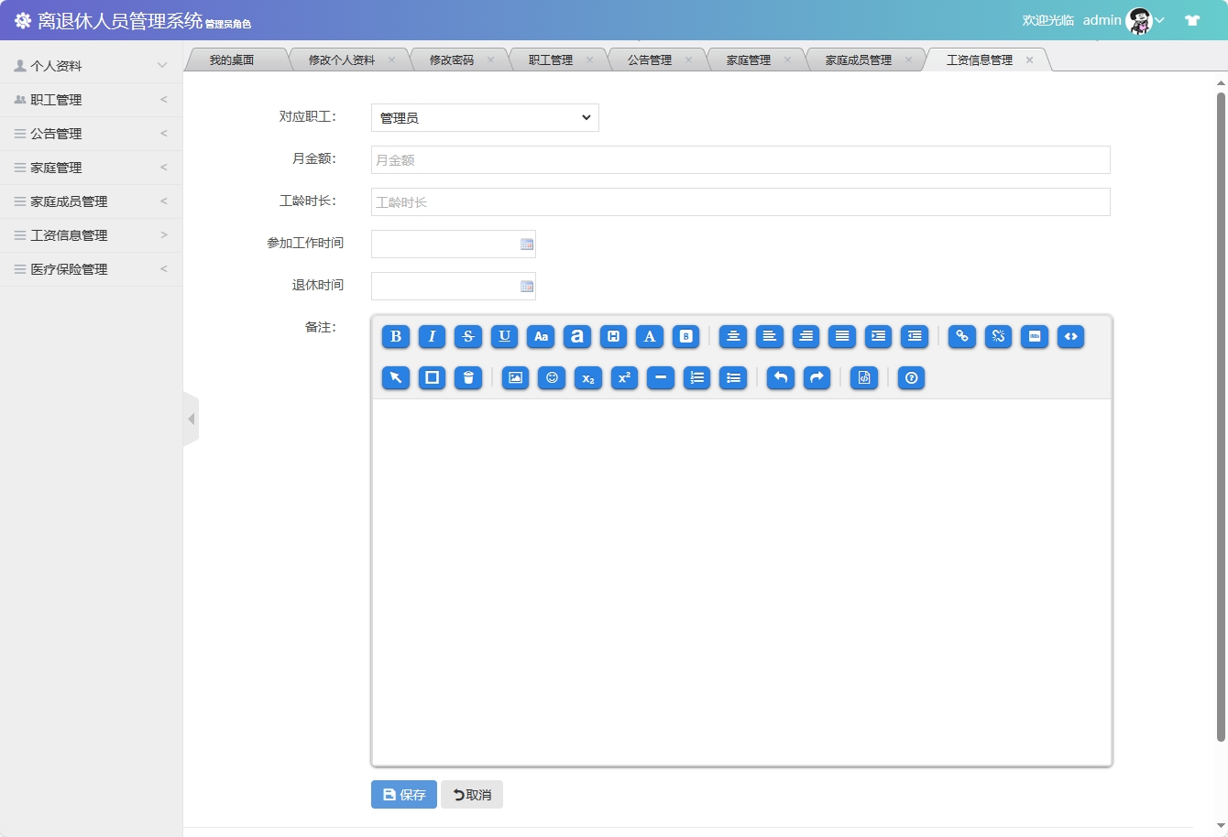The width and height of the screenshot is (1228, 837).
Task: Click the superscript x² icon
Action: [x=624, y=378]
